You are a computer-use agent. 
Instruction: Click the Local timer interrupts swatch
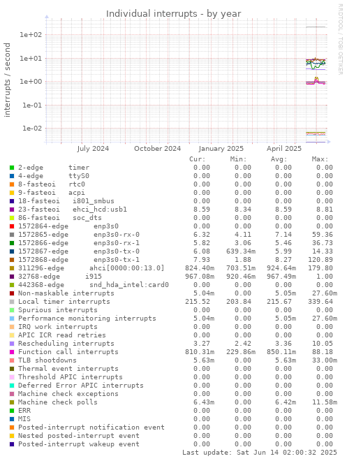coord(12,302)
